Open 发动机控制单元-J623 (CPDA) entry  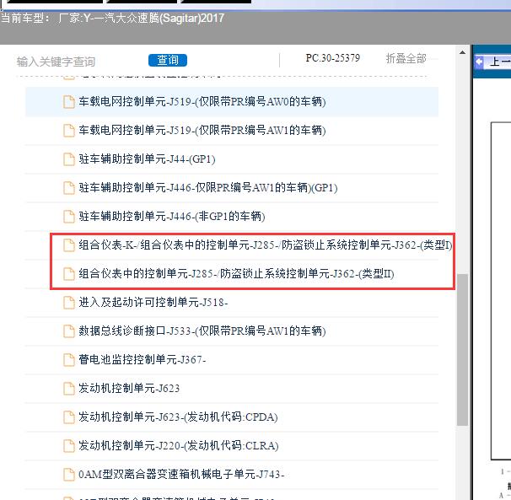point(178,417)
